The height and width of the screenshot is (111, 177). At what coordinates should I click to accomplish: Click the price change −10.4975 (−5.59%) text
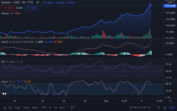click(65, 3)
